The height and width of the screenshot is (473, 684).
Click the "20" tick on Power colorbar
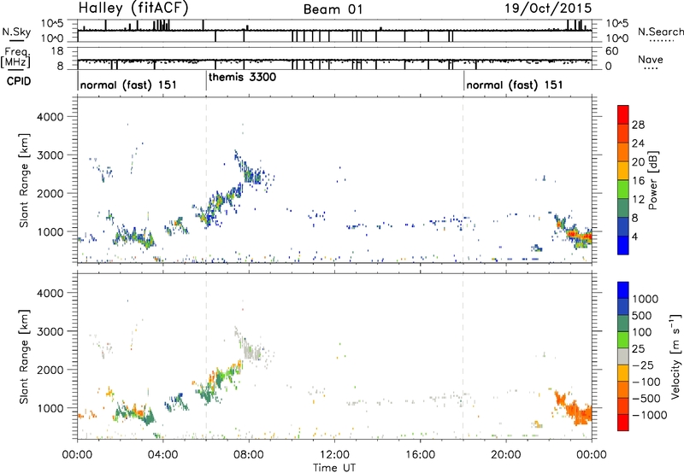[638, 162]
